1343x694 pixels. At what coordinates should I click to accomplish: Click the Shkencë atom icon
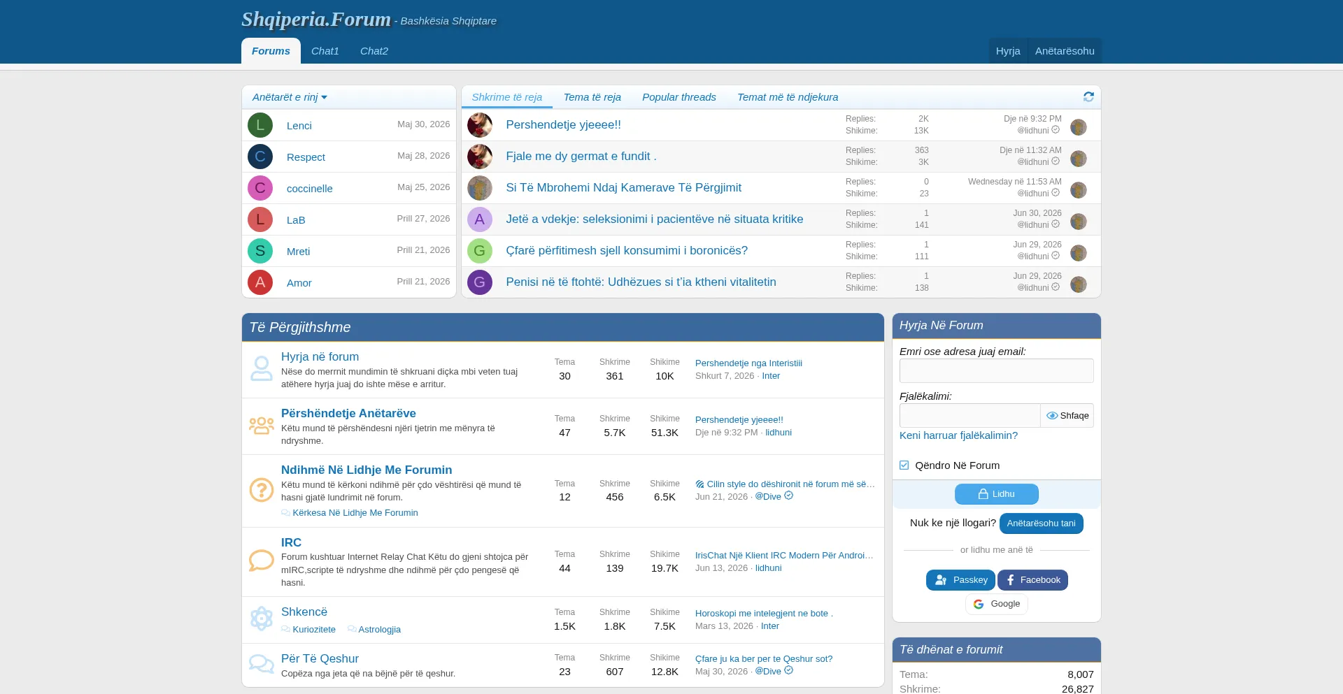[x=262, y=619]
